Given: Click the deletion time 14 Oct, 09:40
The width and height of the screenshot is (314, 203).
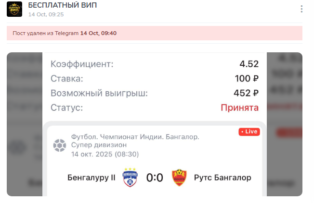Looking at the screenshot, I should coord(98,33).
